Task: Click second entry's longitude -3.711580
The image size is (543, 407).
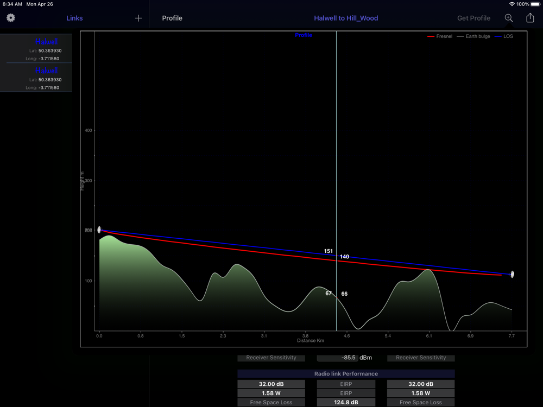Action: 49,87
